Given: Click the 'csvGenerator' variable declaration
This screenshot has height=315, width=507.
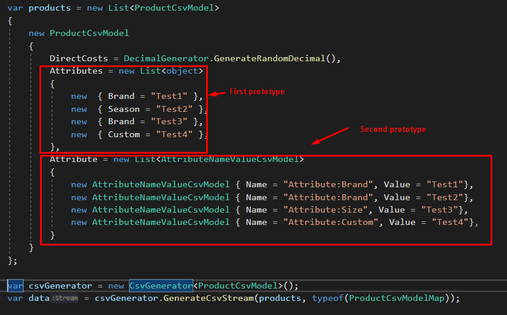Looking at the screenshot, I should click(60, 286).
